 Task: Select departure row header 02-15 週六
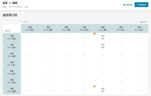12,46
